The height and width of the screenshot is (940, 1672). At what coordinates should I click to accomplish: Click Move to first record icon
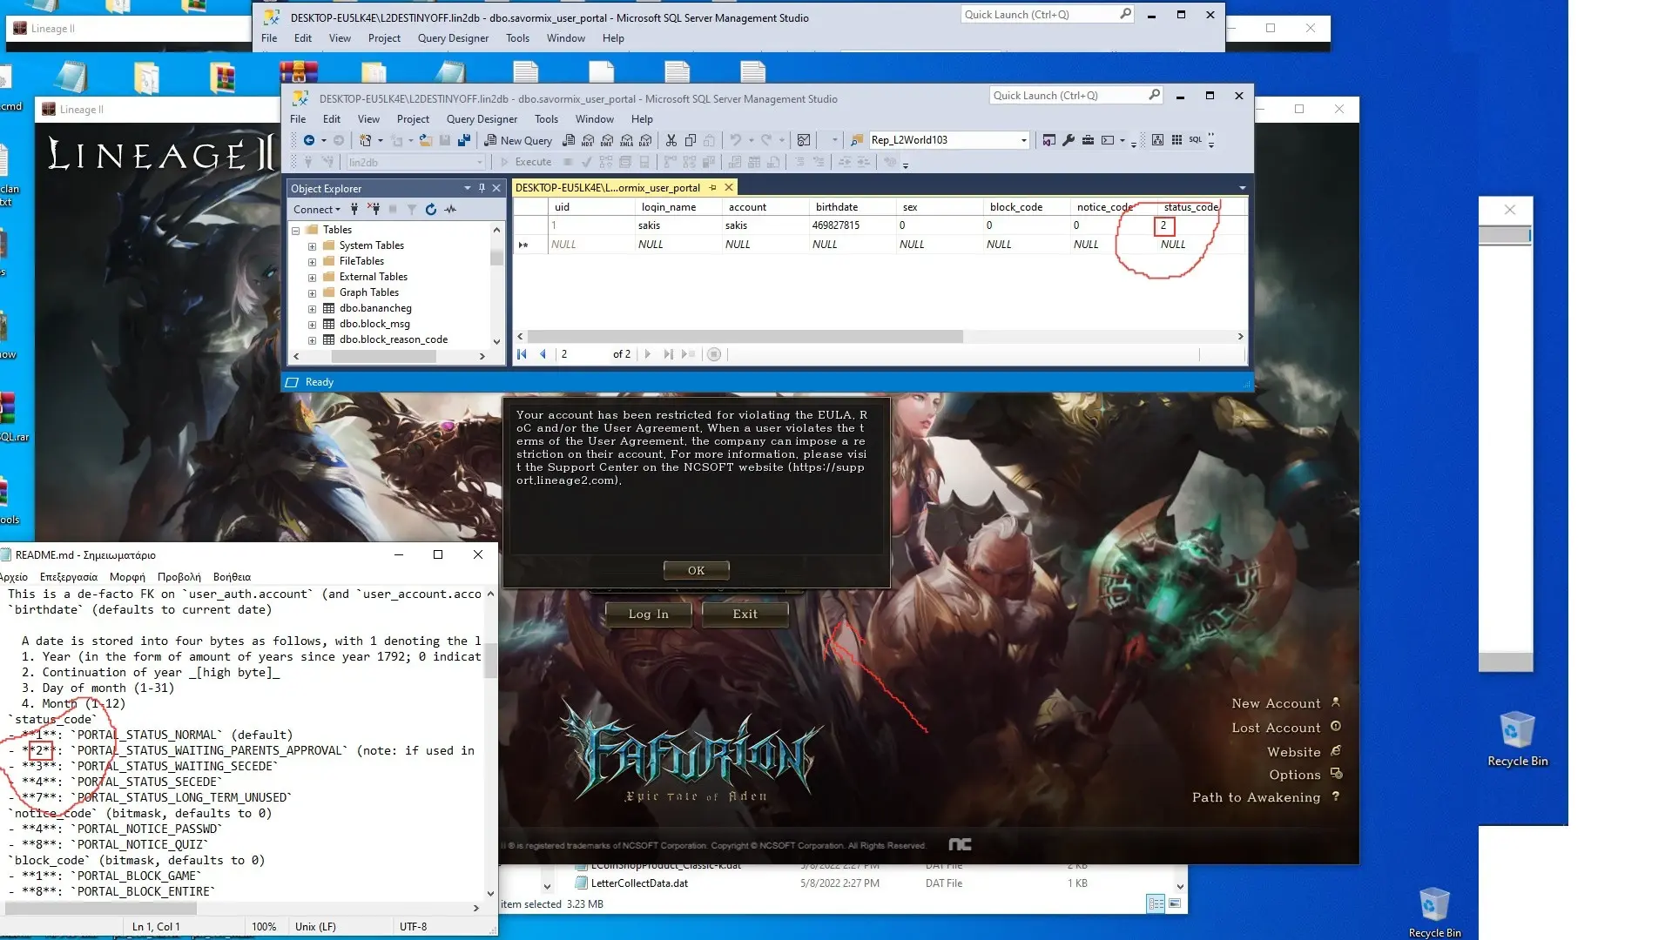(522, 354)
